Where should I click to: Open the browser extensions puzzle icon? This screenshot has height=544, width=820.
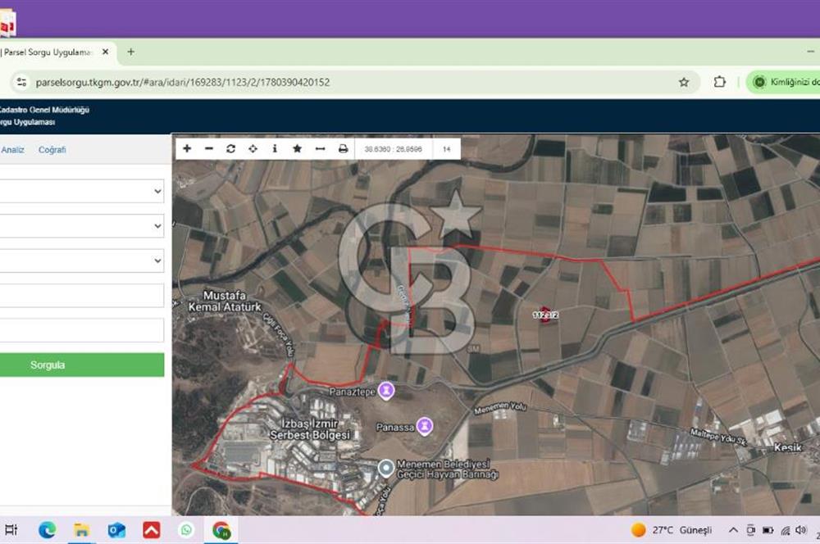(720, 82)
